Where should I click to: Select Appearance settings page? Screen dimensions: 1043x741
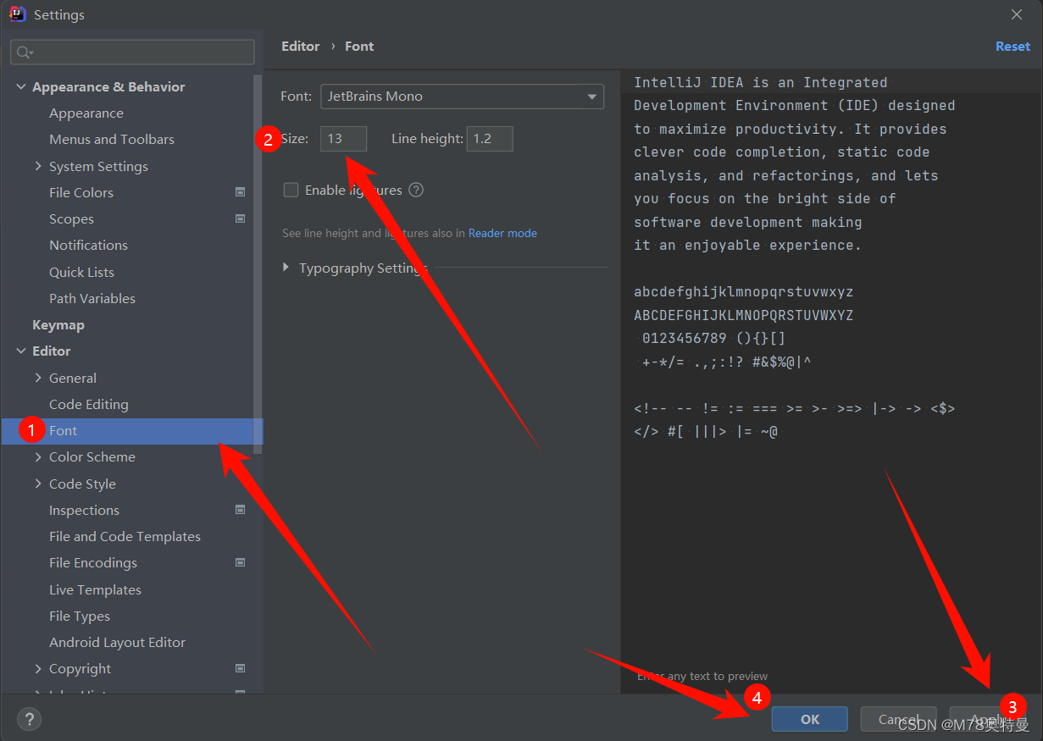pyautogui.click(x=86, y=113)
